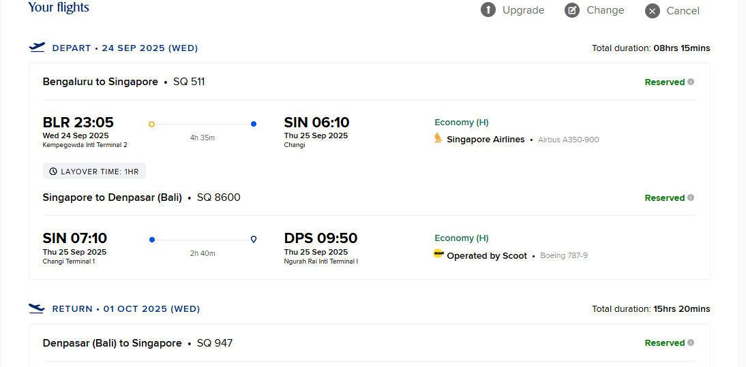
Task: Click info icon beside SQ 511 Reserved status
Action: click(691, 82)
